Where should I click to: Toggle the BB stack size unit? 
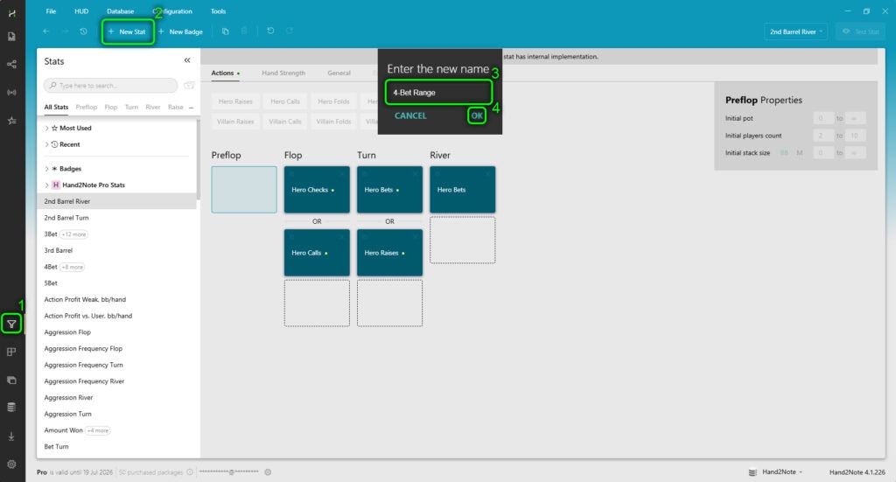point(784,153)
